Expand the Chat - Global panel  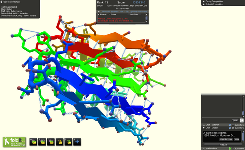click(204, 128)
